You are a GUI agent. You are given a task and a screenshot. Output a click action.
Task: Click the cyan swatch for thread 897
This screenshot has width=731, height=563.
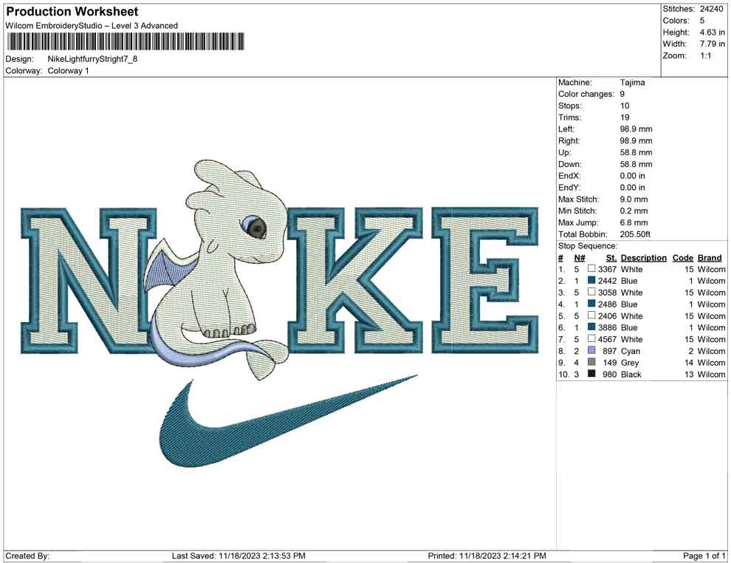591,350
